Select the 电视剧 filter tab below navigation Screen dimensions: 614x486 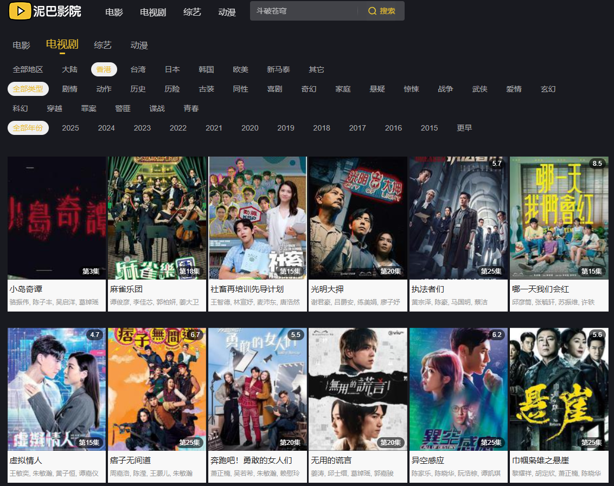point(61,45)
